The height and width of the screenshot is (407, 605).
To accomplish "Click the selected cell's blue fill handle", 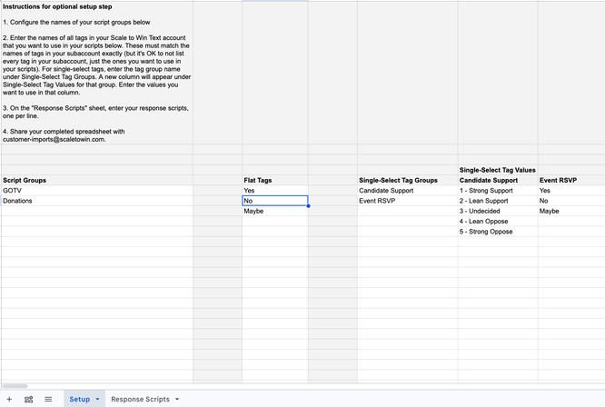I will coord(308,206).
